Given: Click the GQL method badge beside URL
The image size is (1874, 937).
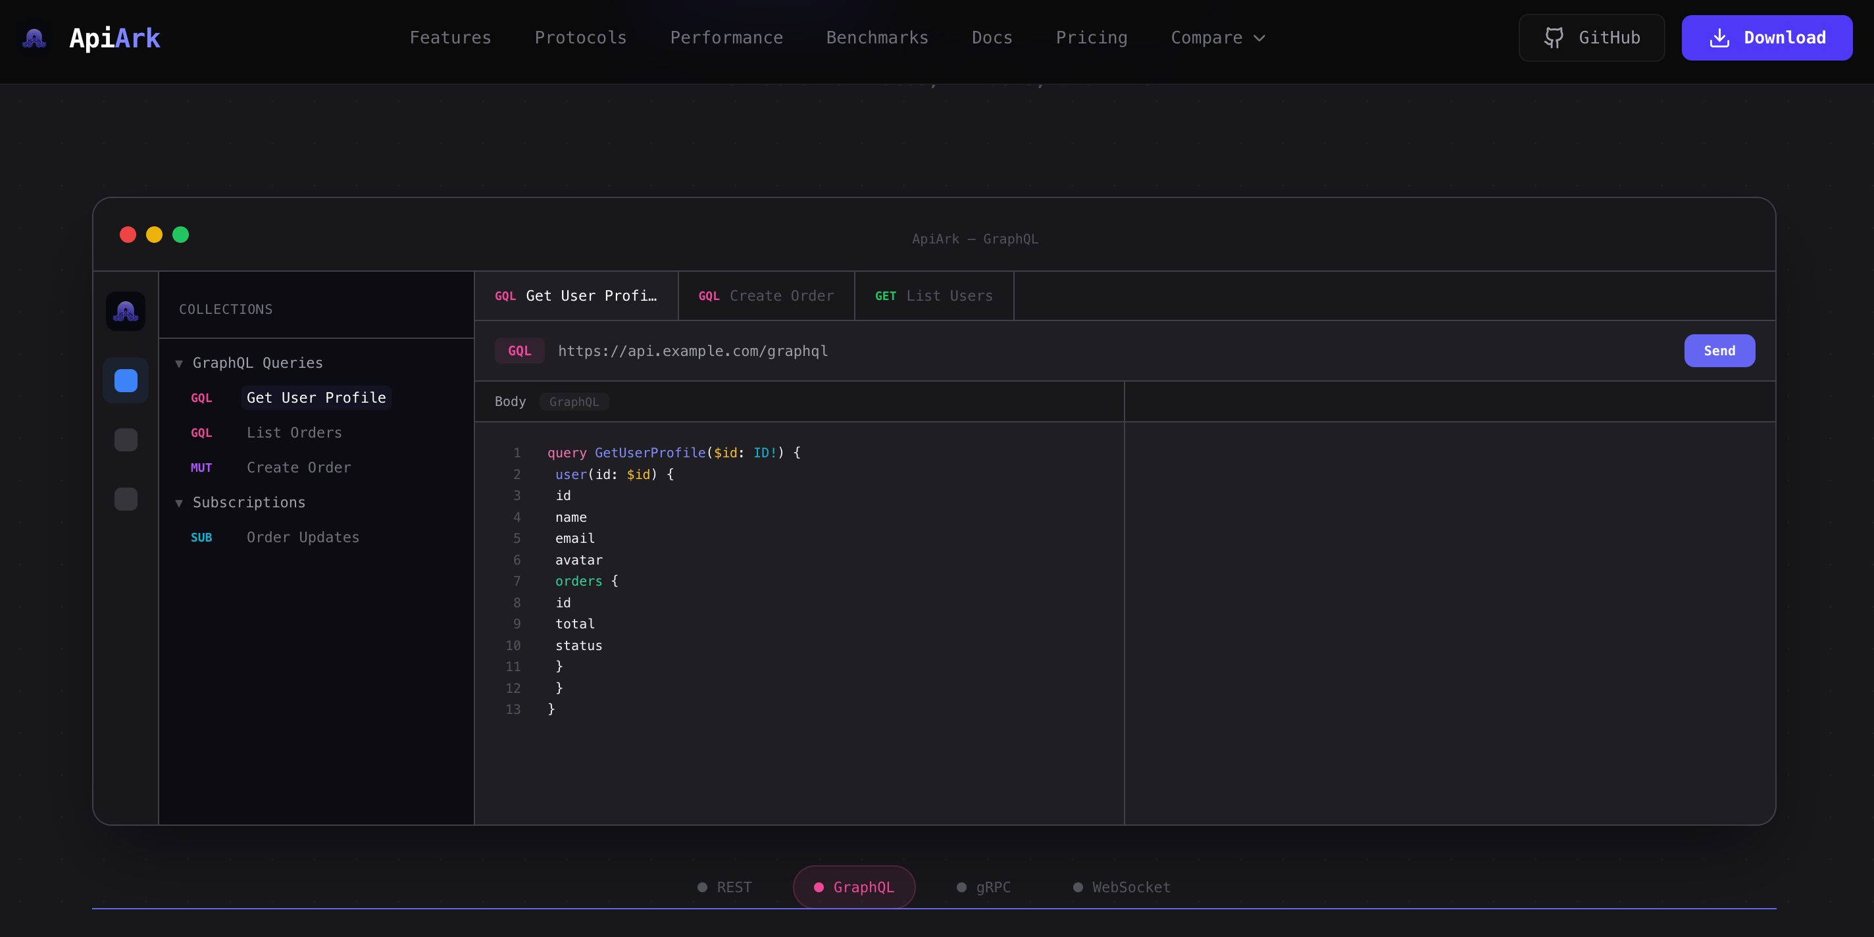Looking at the screenshot, I should click(519, 351).
